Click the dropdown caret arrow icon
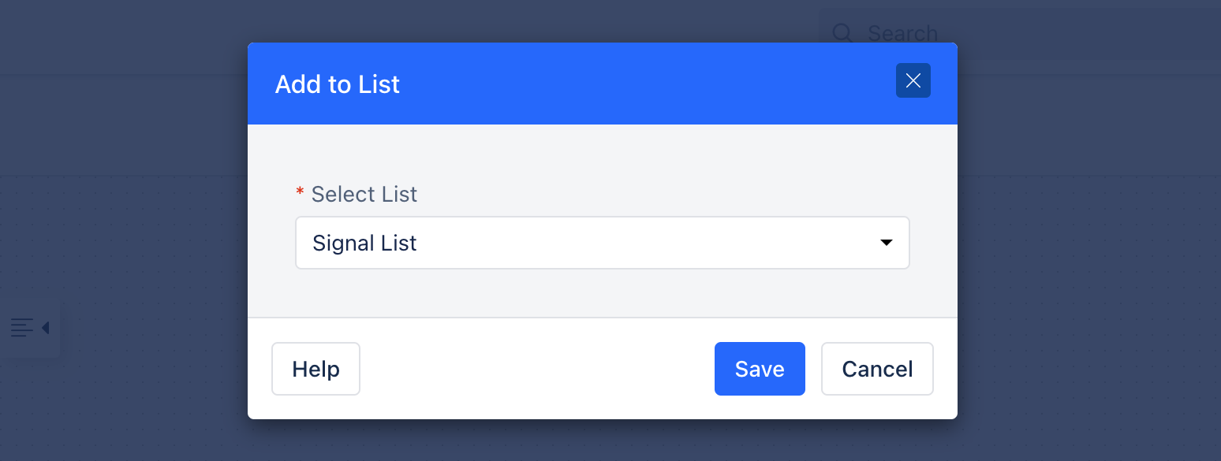1221x461 pixels. [886, 243]
